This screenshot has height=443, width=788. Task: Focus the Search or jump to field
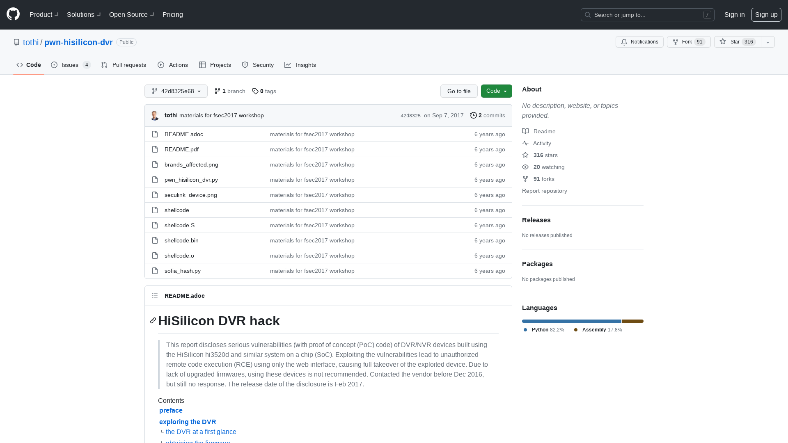[x=648, y=15]
